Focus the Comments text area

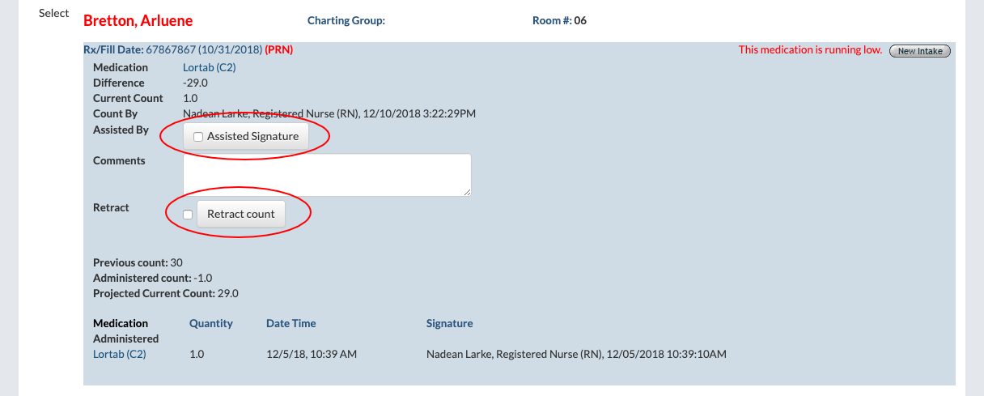327,174
